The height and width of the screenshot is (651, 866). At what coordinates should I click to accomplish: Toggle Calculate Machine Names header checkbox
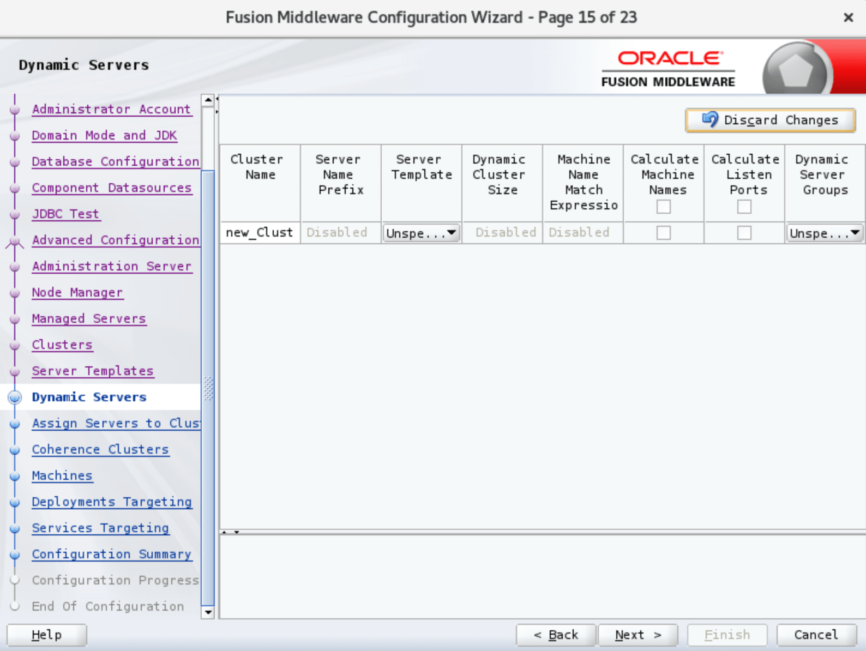click(664, 207)
